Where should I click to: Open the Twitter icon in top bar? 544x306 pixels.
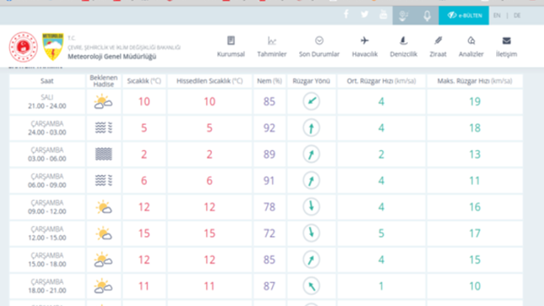[365, 15]
